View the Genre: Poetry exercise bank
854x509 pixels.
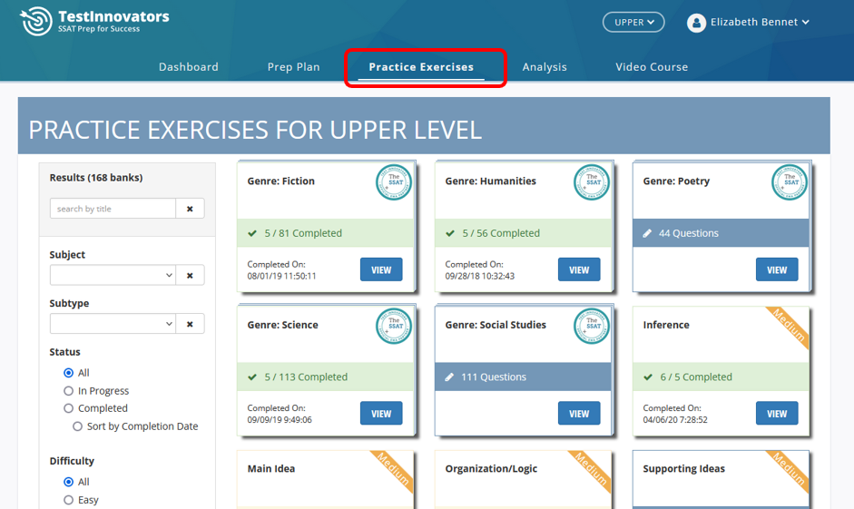coord(777,269)
